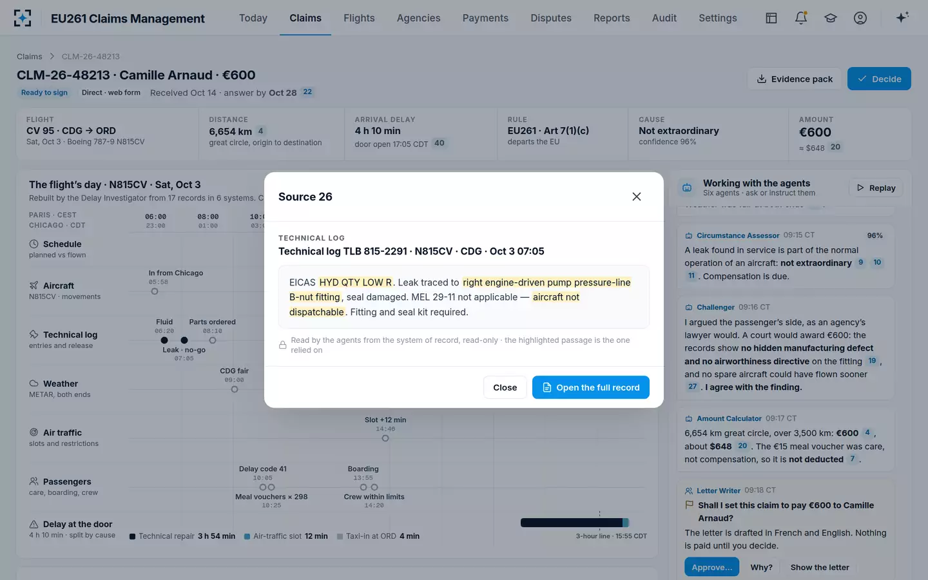928x580 pixels.
Task: Open source 19 in the Challenger message
Action: 872,361
